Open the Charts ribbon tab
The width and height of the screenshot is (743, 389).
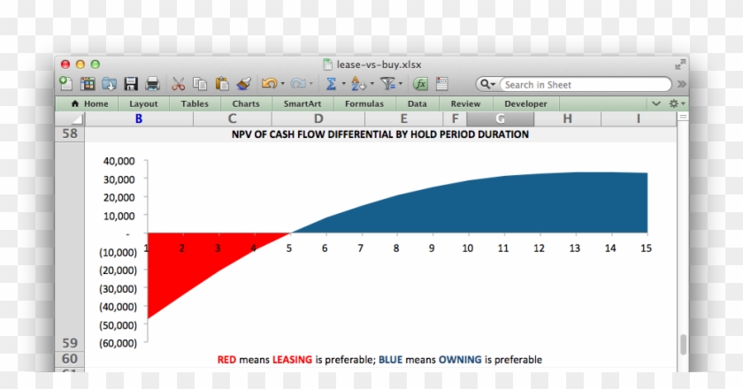tap(246, 103)
